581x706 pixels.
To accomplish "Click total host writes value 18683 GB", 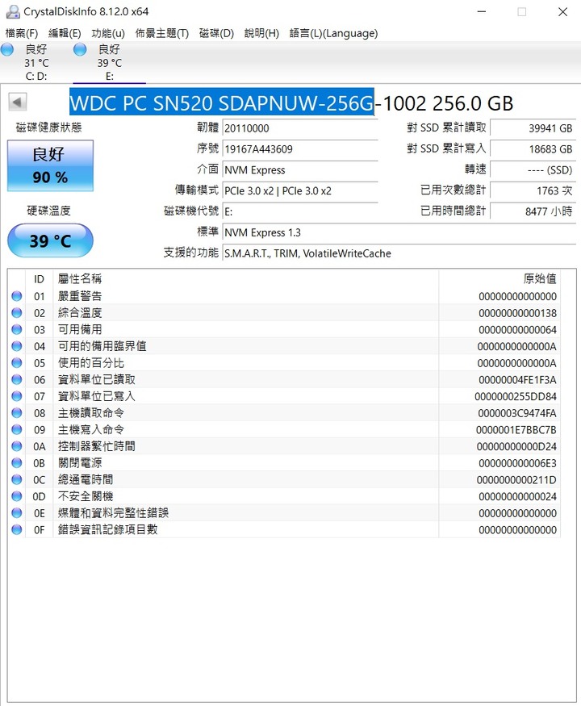I will [x=533, y=148].
